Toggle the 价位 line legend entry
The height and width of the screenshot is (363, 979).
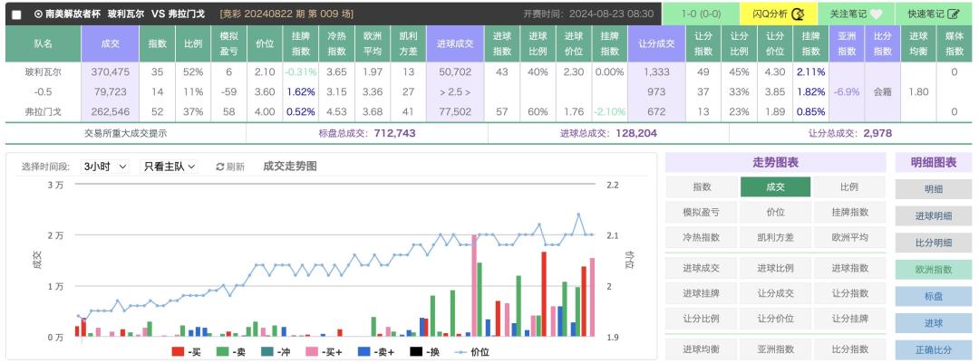point(471,352)
